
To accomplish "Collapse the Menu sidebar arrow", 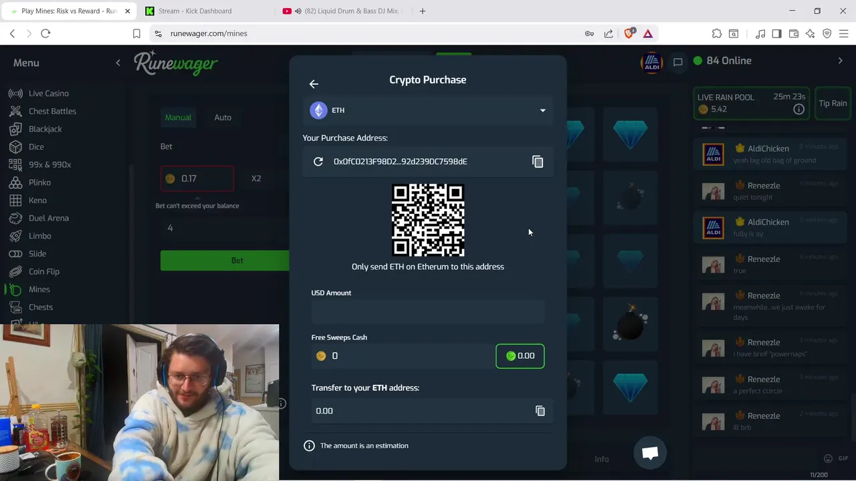I will click(118, 63).
